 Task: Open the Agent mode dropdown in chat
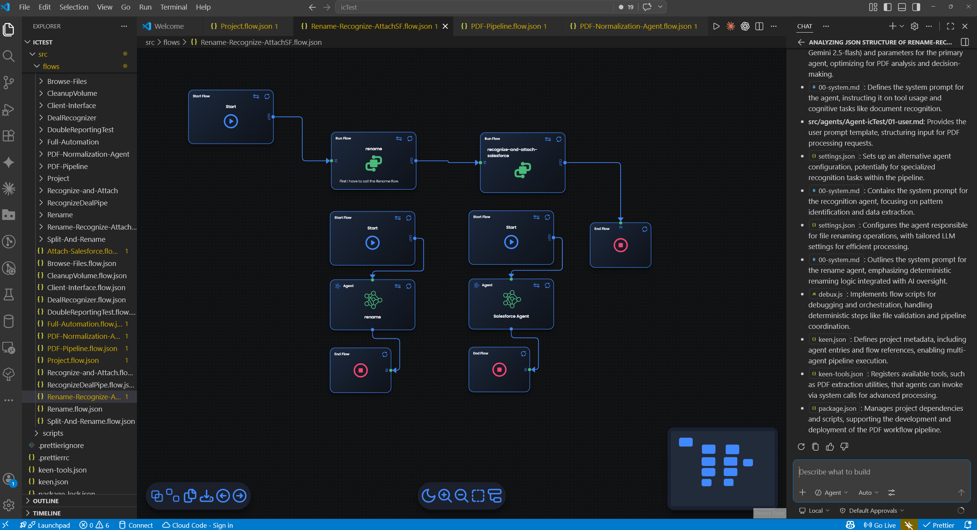(832, 492)
